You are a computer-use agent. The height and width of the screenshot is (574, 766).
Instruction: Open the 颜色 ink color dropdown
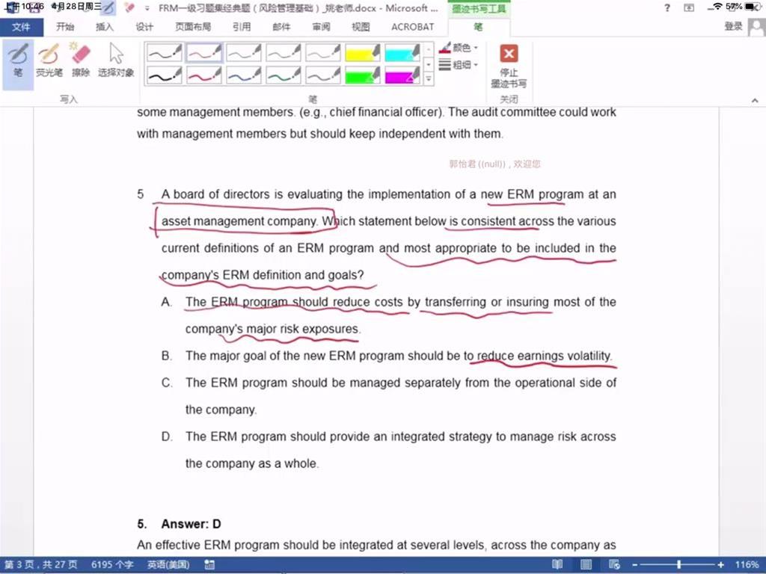point(459,47)
